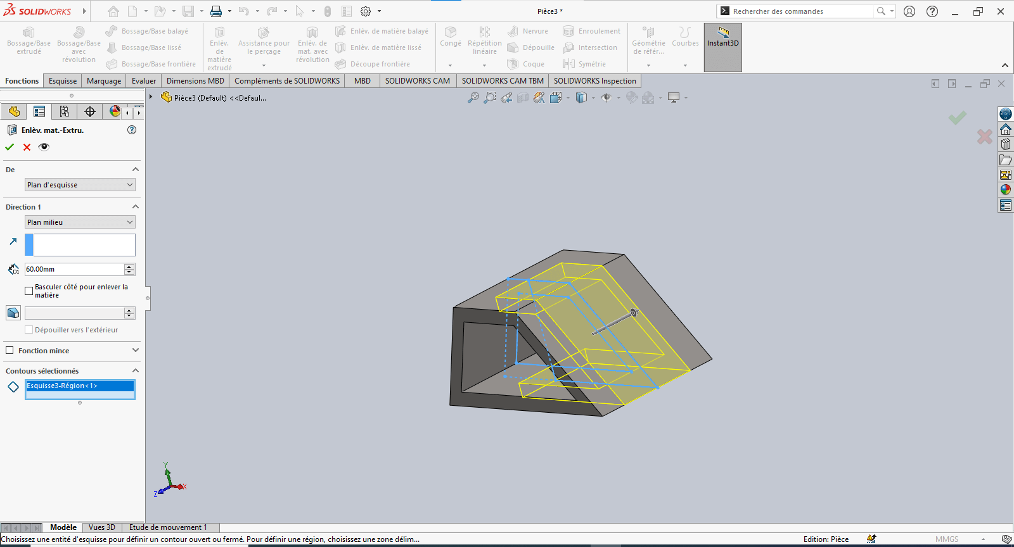Check the Fonction mince checkbox
Image resolution: width=1014 pixels, height=547 pixels.
[x=10, y=350]
